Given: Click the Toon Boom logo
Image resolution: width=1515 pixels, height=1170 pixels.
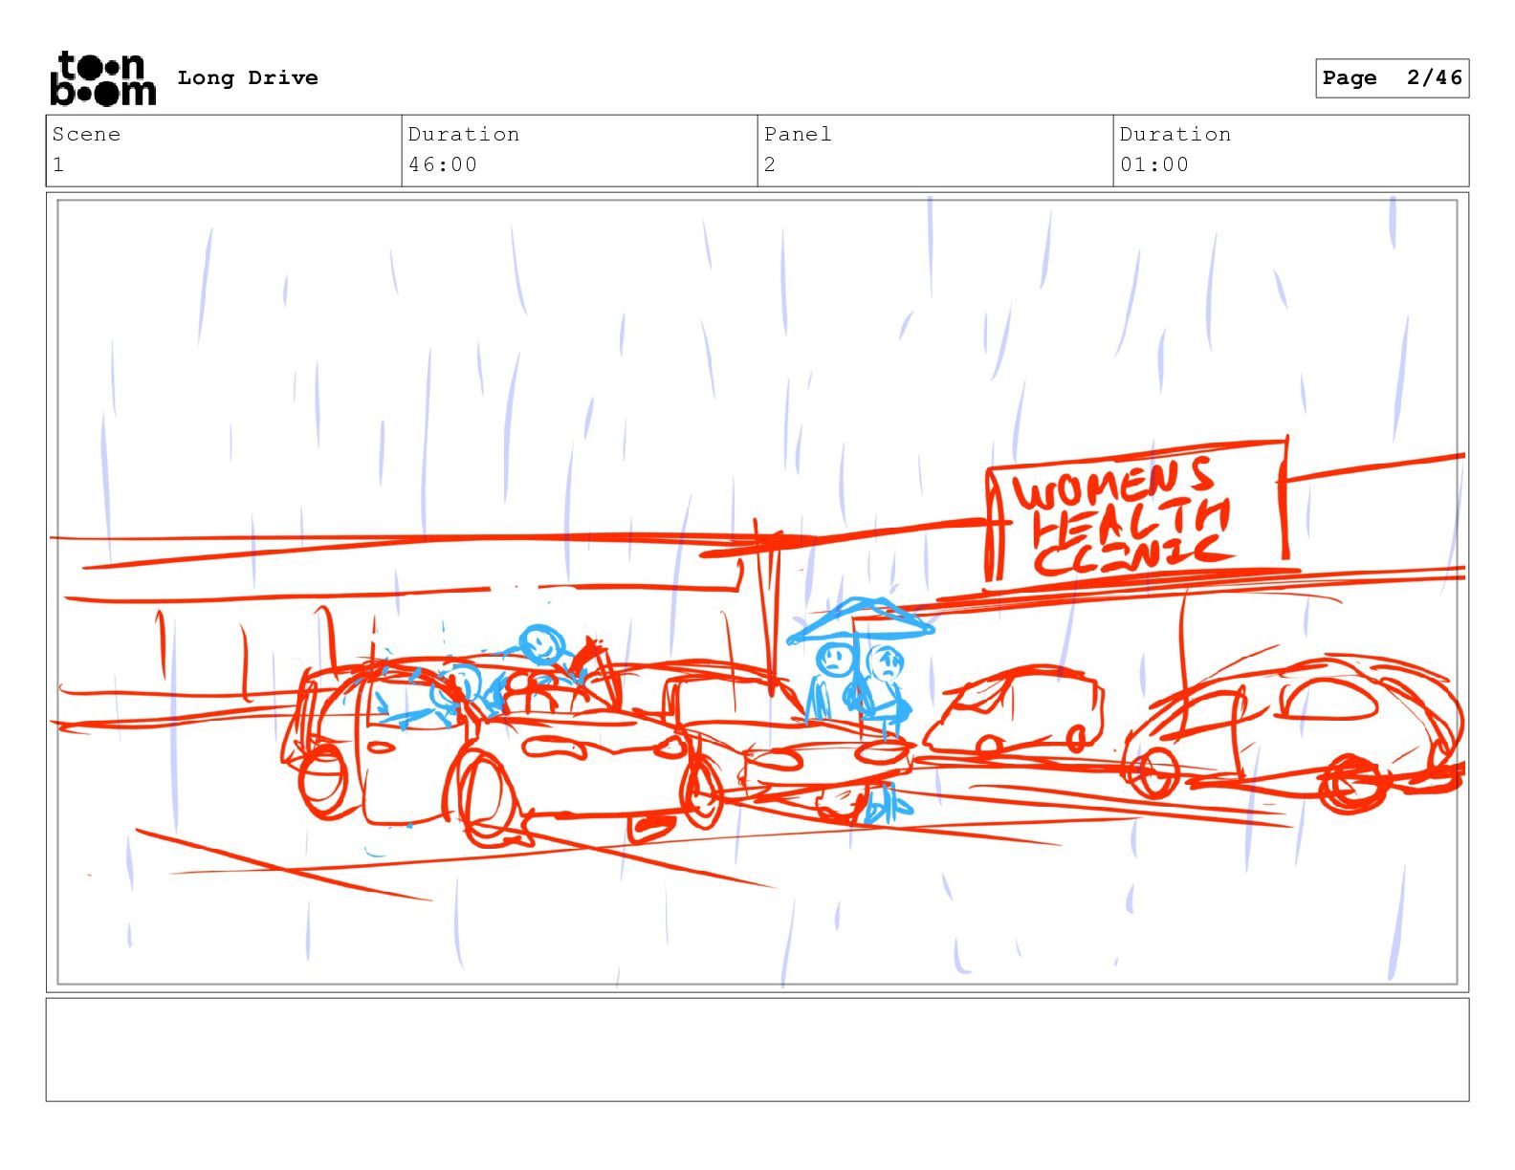Looking at the screenshot, I should click(x=102, y=77).
